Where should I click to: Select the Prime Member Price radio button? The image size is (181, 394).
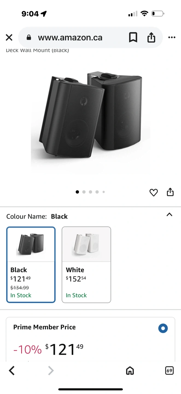[163, 328]
